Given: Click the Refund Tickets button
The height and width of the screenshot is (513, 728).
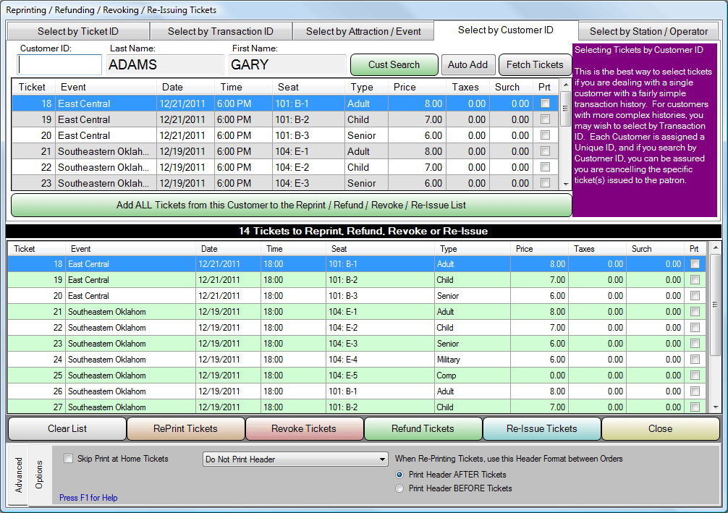Looking at the screenshot, I should [423, 428].
